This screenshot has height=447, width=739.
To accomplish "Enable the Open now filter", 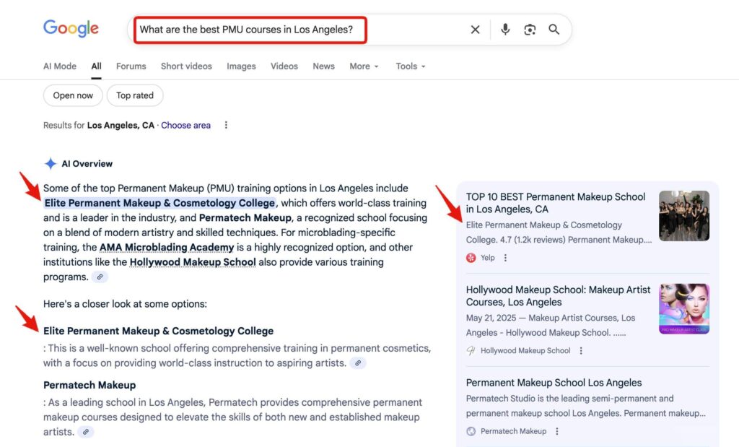I will pos(72,95).
